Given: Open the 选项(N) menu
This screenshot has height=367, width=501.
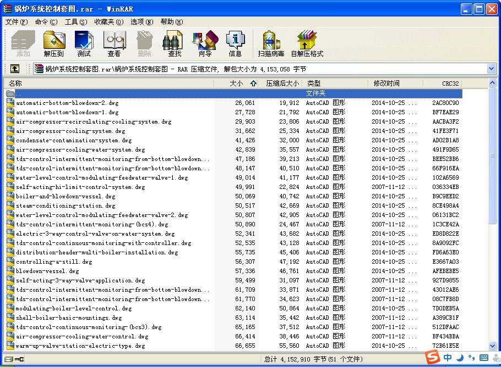Looking at the screenshot, I should pos(142,21).
